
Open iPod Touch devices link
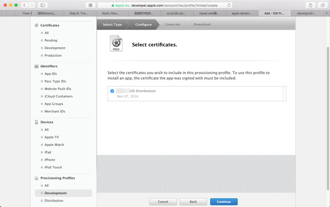click(x=53, y=168)
